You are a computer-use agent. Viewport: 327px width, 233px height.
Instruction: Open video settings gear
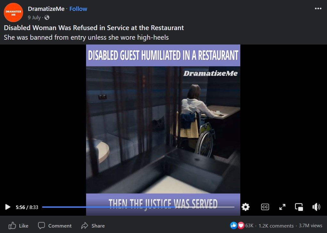coord(245,207)
